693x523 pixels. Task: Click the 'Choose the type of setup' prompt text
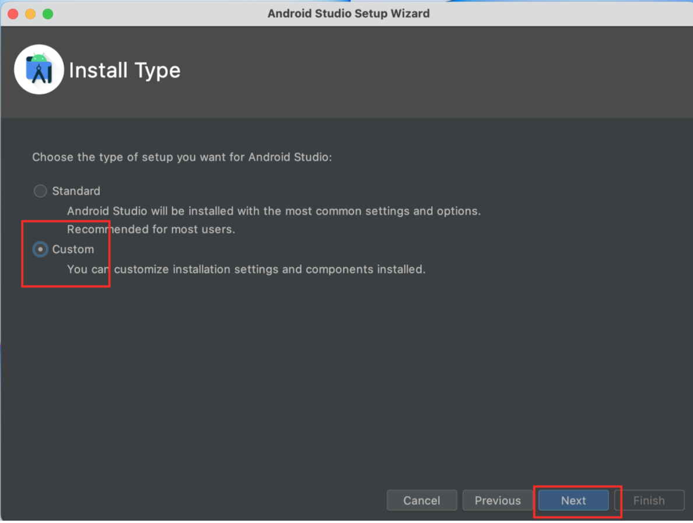pos(182,157)
